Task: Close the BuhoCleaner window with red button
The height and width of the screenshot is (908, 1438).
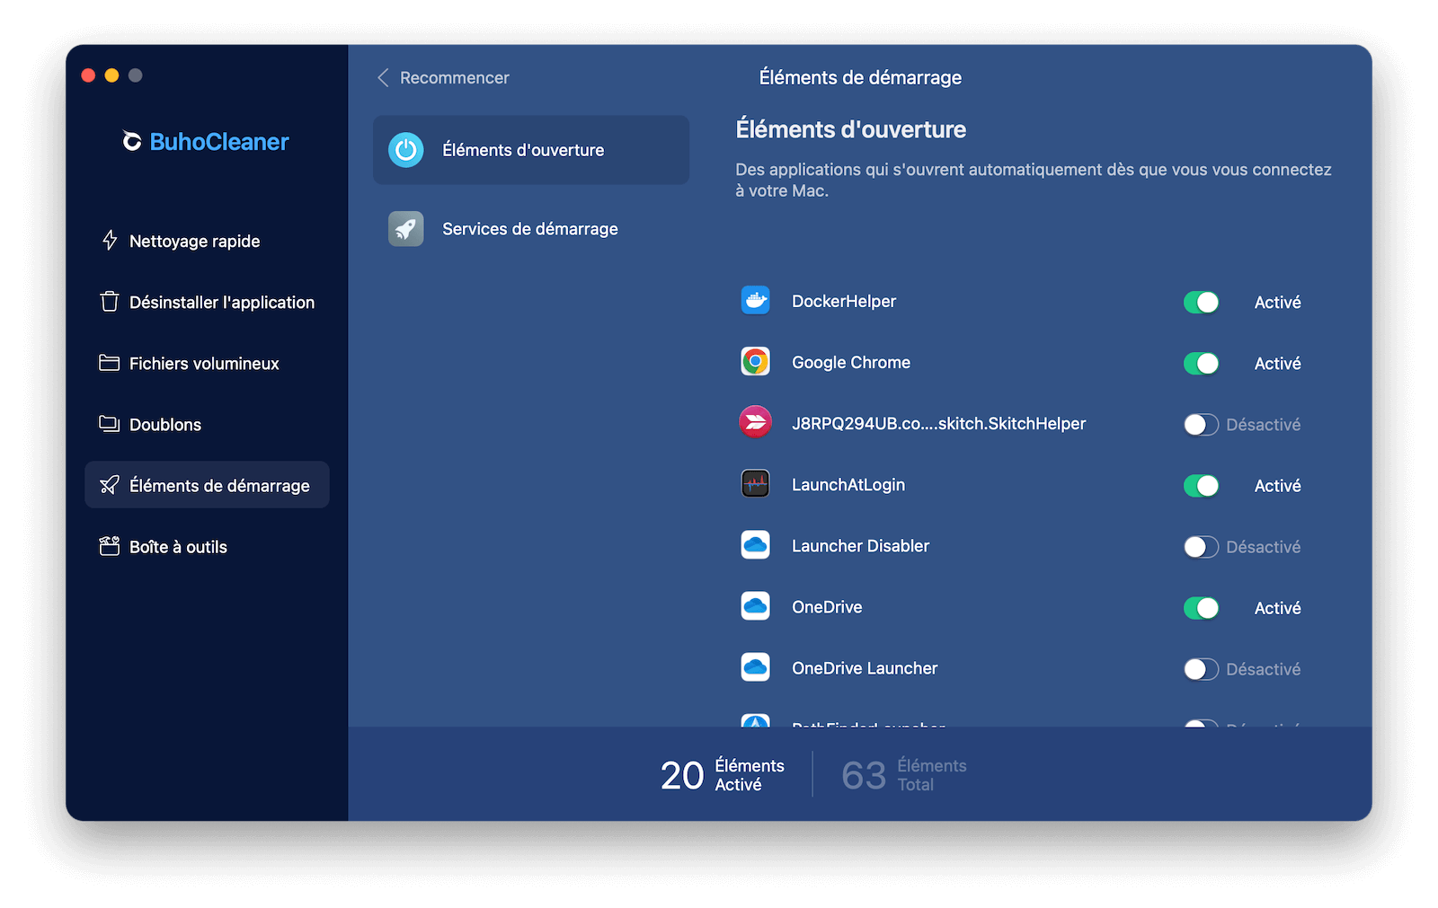Action: pos(88,75)
